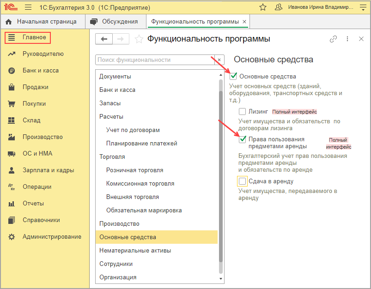The width and height of the screenshot is (371, 289).
Task: Open the three-dot more actions menu
Action: point(347,39)
